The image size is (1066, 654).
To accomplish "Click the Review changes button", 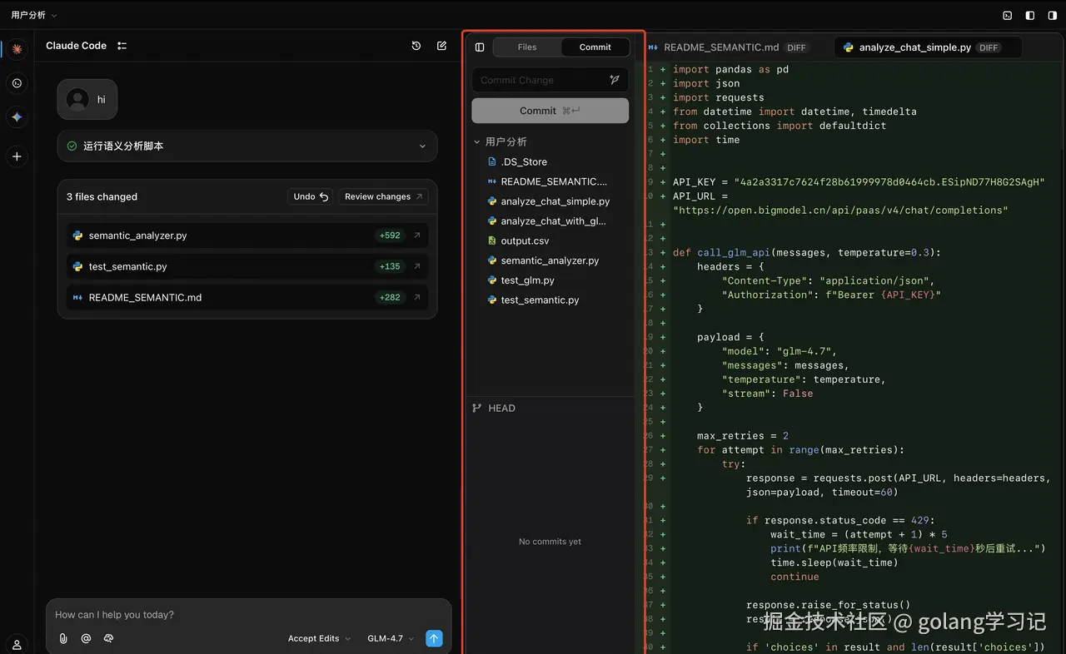I will [383, 196].
